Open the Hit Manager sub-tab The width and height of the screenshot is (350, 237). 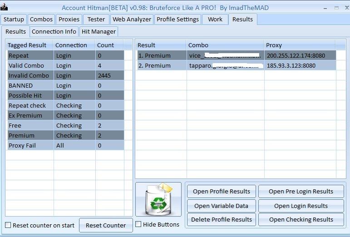99,31
